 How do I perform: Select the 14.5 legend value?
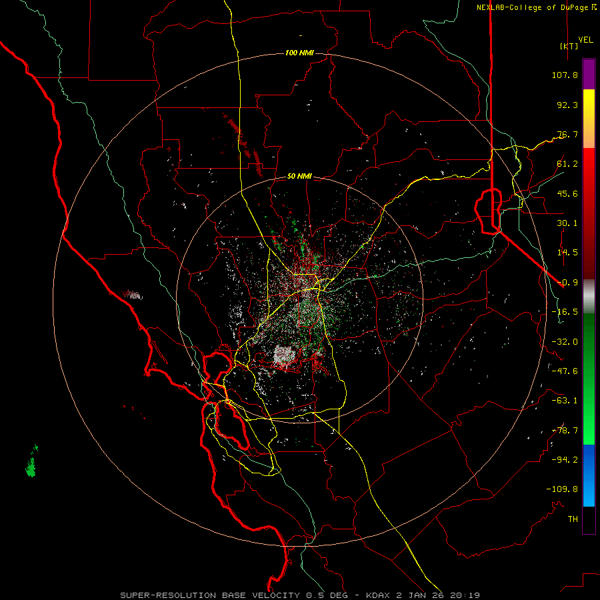[567, 253]
